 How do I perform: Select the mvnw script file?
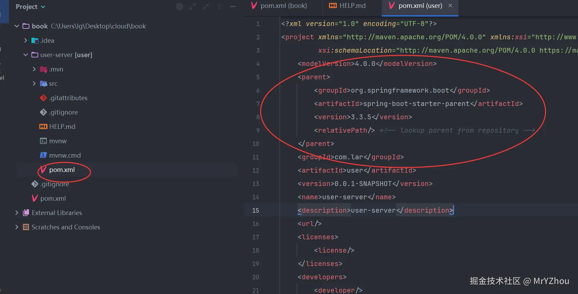58,141
